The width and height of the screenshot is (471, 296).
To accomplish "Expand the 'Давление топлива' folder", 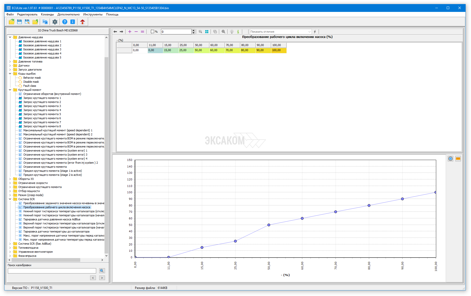I will click(x=10, y=61).
